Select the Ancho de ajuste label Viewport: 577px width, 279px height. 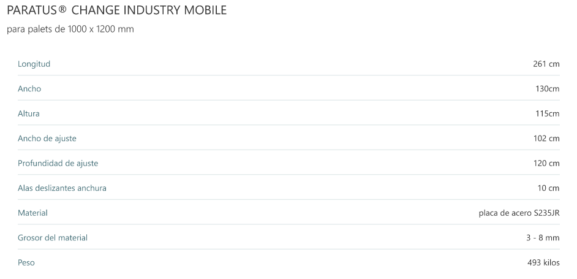point(47,139)
